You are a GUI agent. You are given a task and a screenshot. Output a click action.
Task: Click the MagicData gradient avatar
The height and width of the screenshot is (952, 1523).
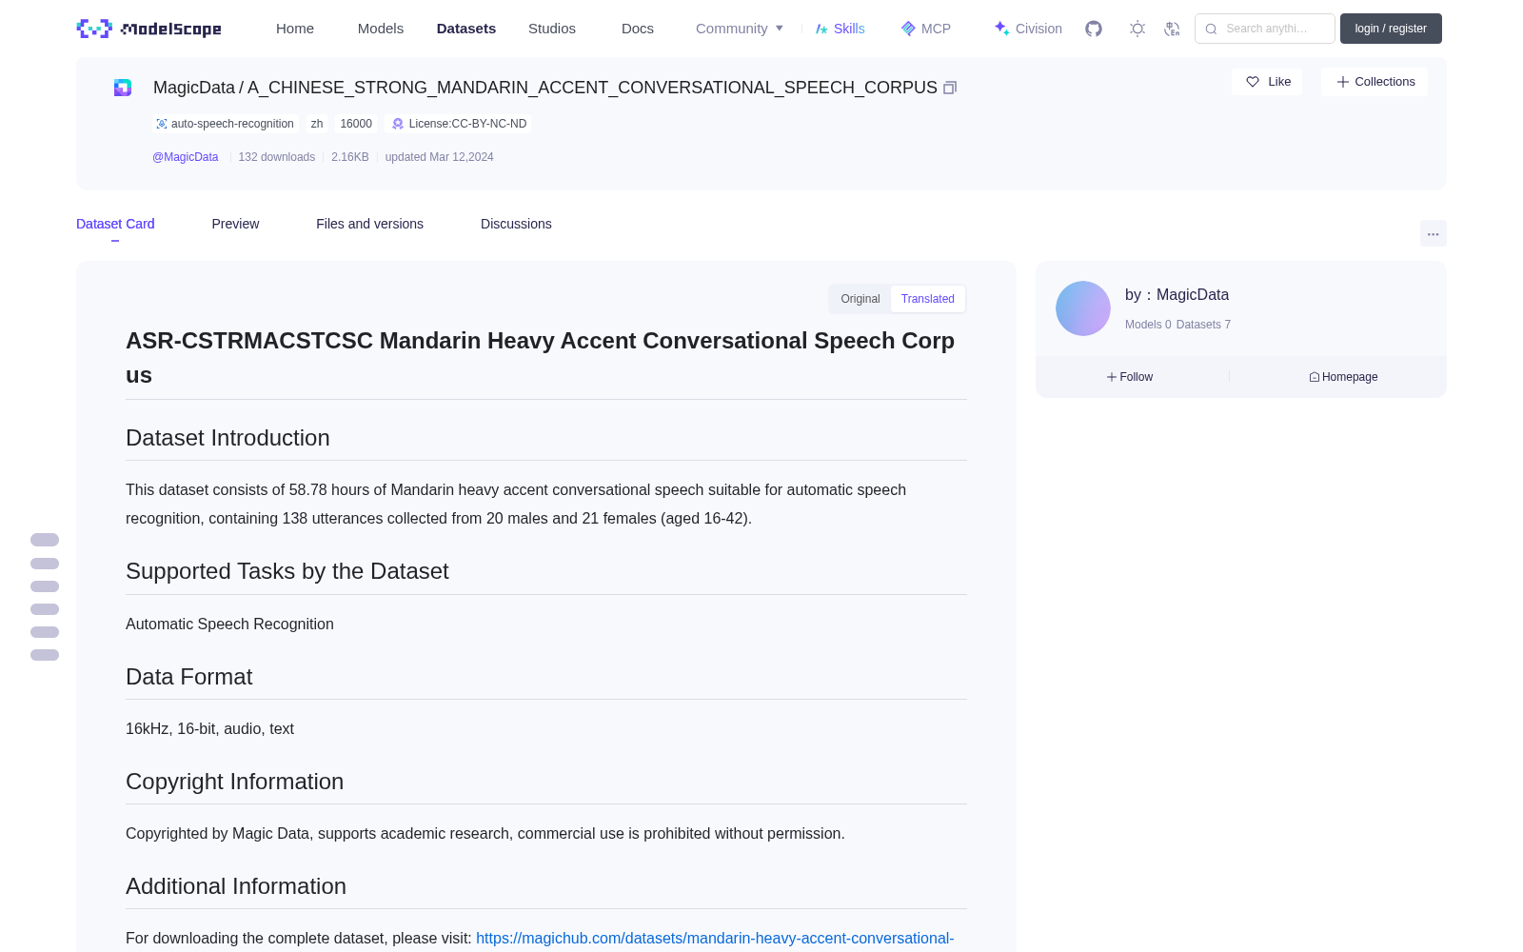(1083, 308)
